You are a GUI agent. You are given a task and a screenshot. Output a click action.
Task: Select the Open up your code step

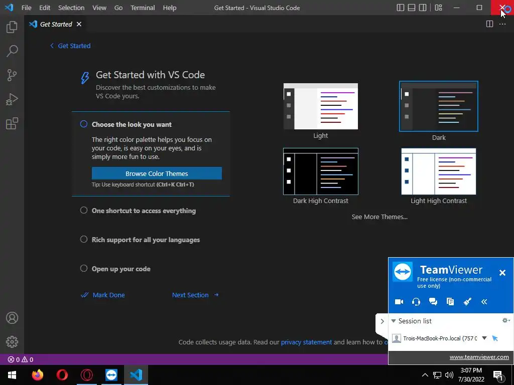point(121,269)
